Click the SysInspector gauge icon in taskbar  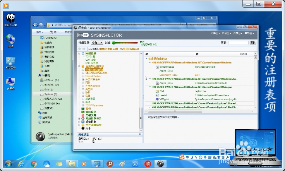coord(160,164)
